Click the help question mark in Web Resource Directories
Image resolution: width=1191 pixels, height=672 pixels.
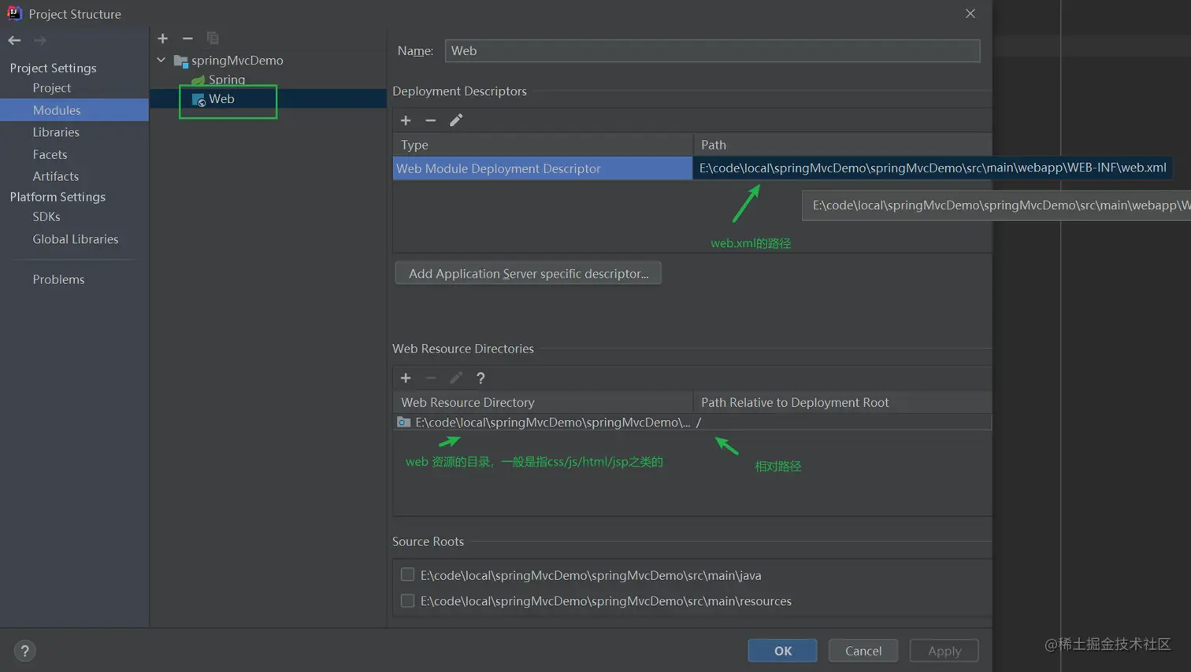pos(480,378)
